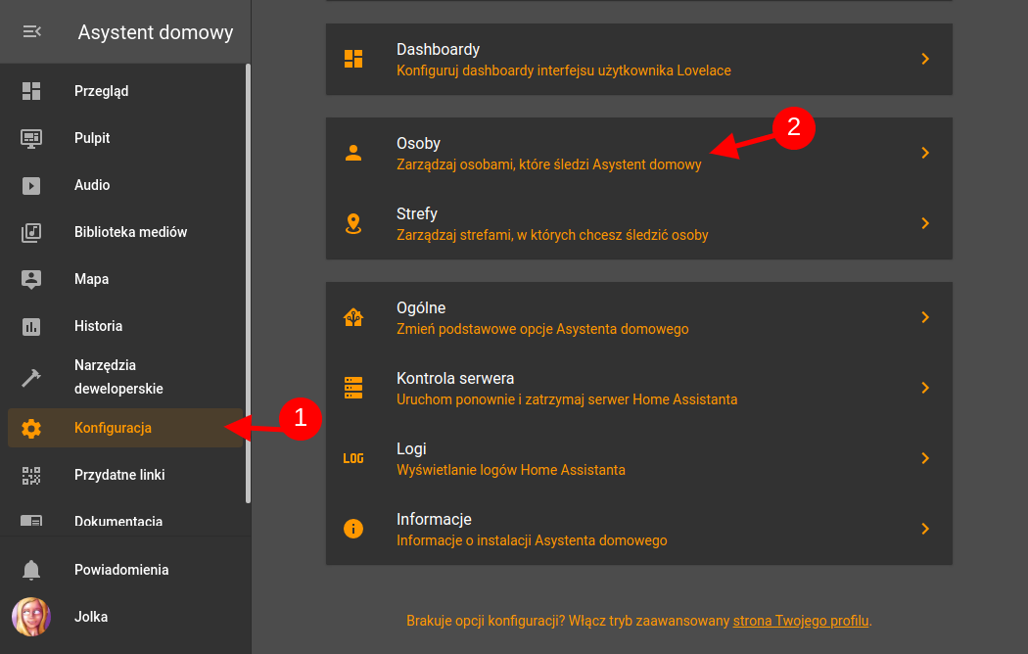The height and width of the screenshot is (654, 1028).
Task: Expand Osoby using its right chevron
Action: coord(924,153)
